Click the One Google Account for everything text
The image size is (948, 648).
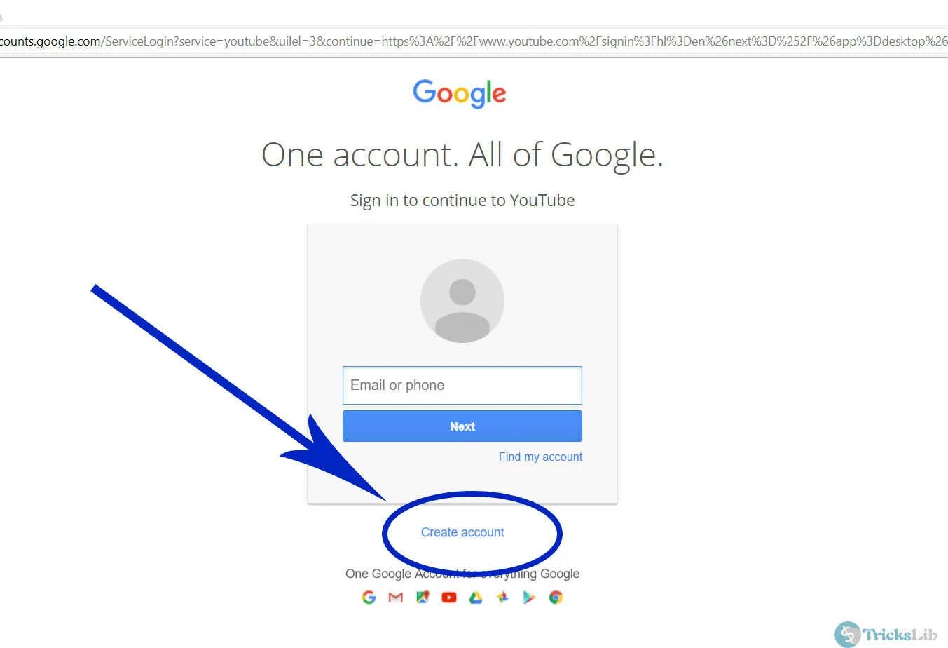(x=462, y=574)
